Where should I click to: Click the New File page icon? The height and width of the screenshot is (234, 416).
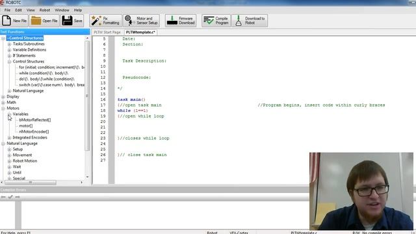point(6,21)
